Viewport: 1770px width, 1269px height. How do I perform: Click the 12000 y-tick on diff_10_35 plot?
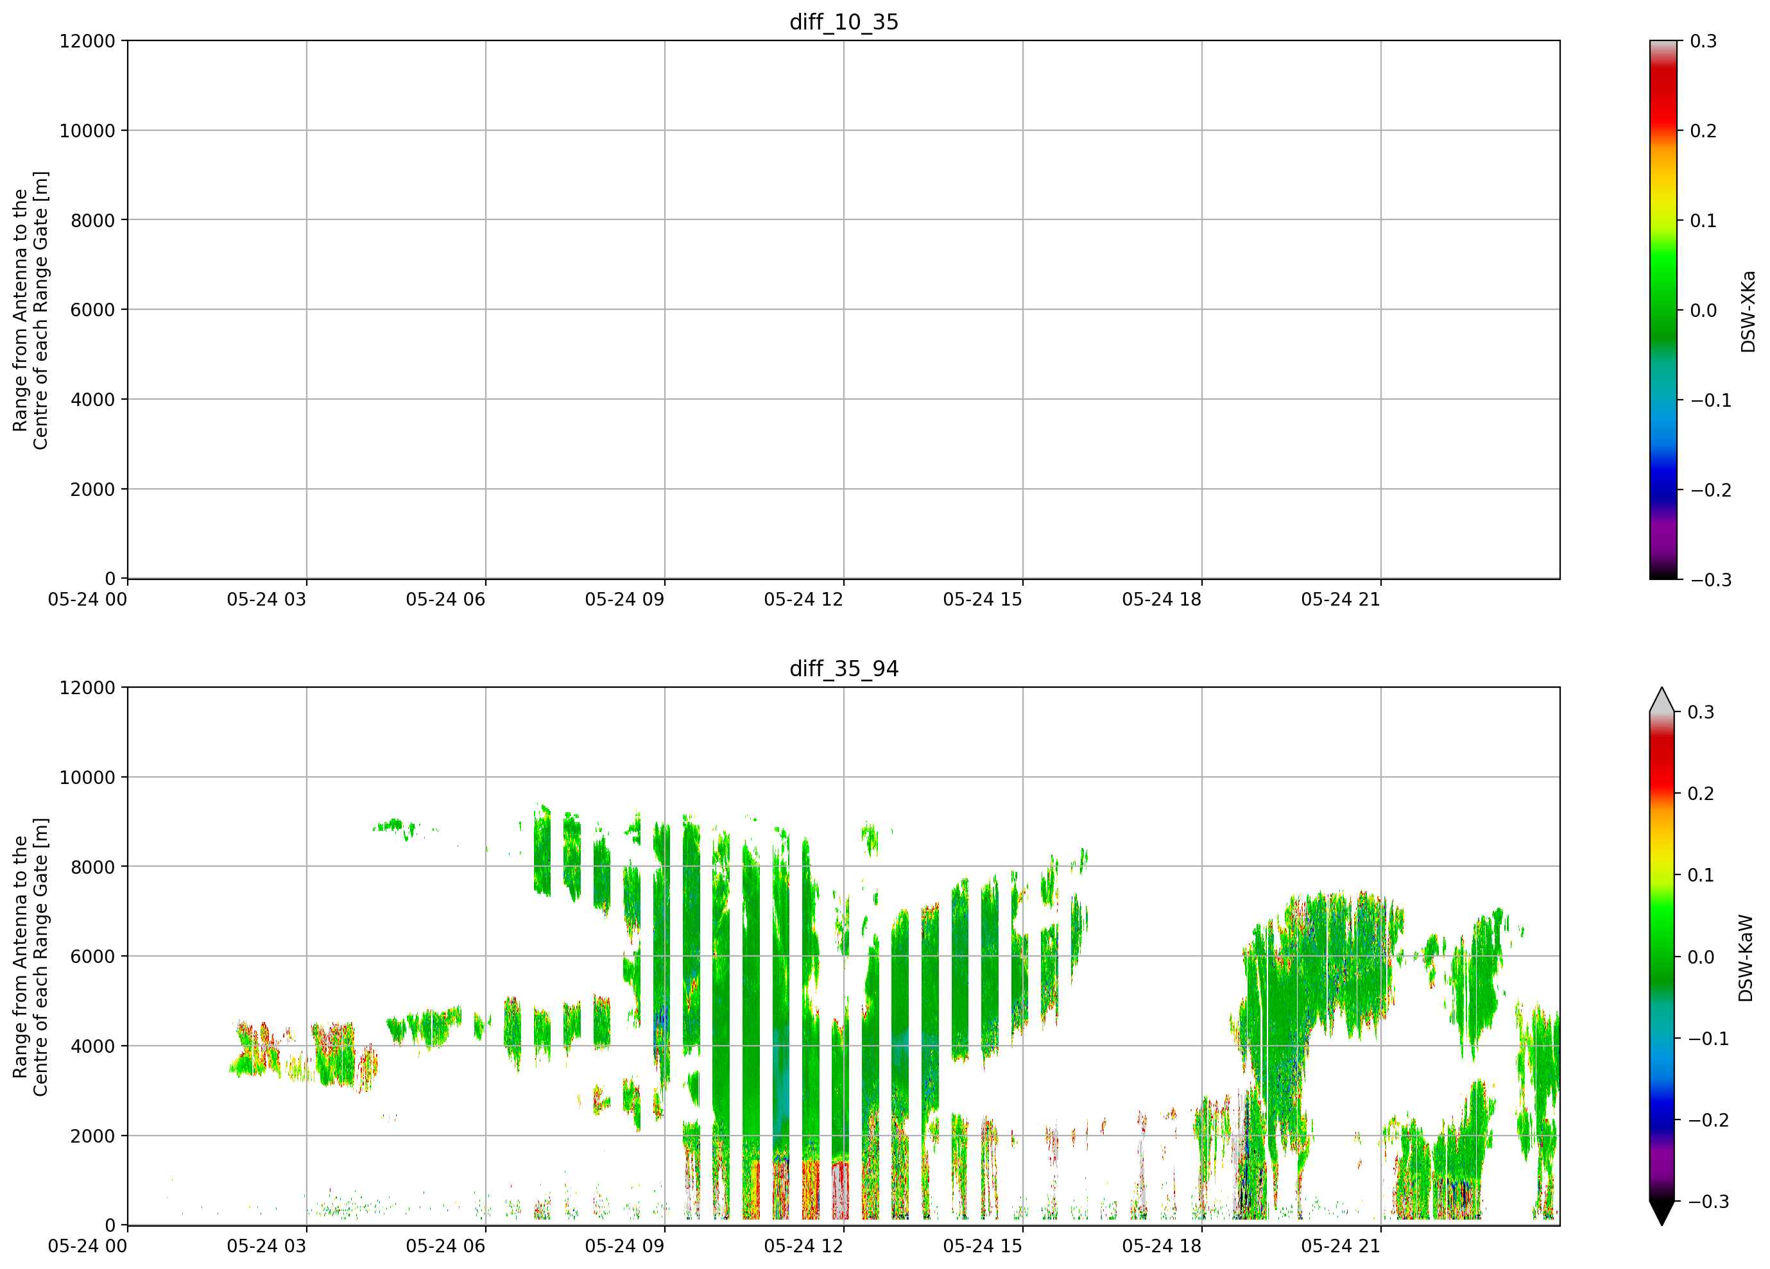click(87, 41)
